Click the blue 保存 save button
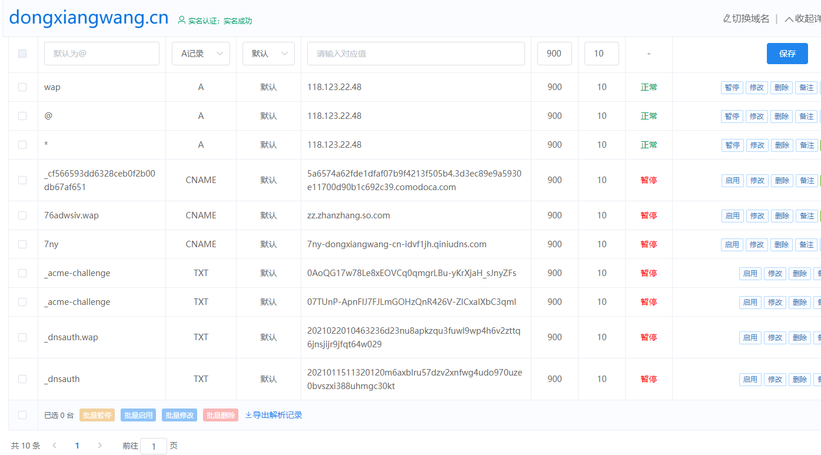 point(787,54)
